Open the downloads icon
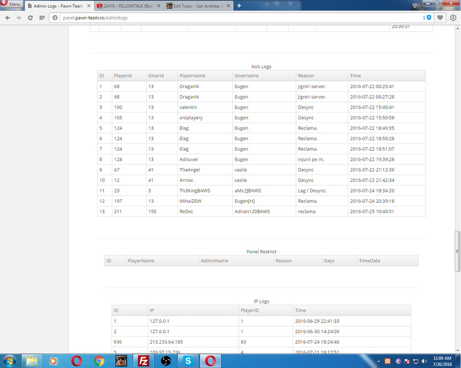 point(453,18)
